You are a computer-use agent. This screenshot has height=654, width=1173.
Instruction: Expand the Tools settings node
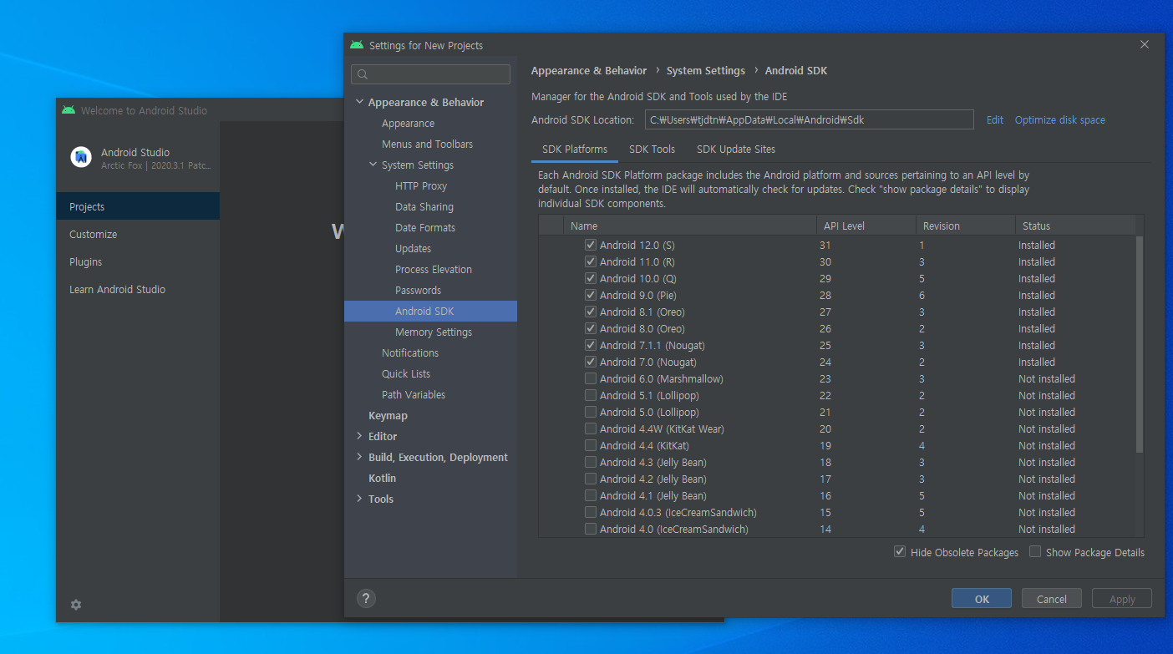(359, 499)
